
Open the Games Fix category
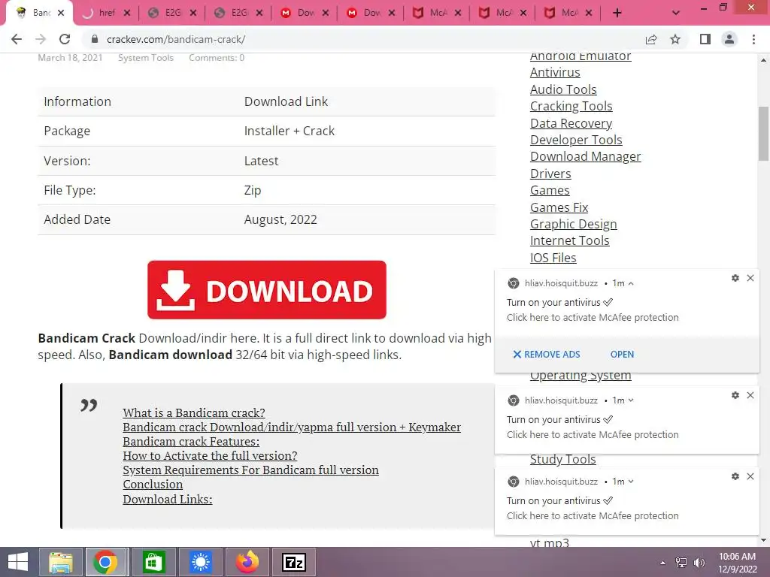click(x=559, y=208)
